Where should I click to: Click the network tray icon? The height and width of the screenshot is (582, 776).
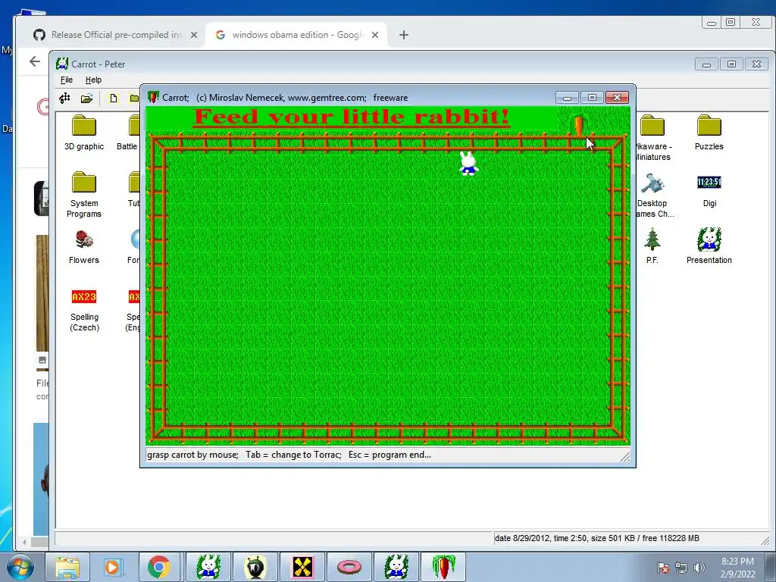point(681,568)
